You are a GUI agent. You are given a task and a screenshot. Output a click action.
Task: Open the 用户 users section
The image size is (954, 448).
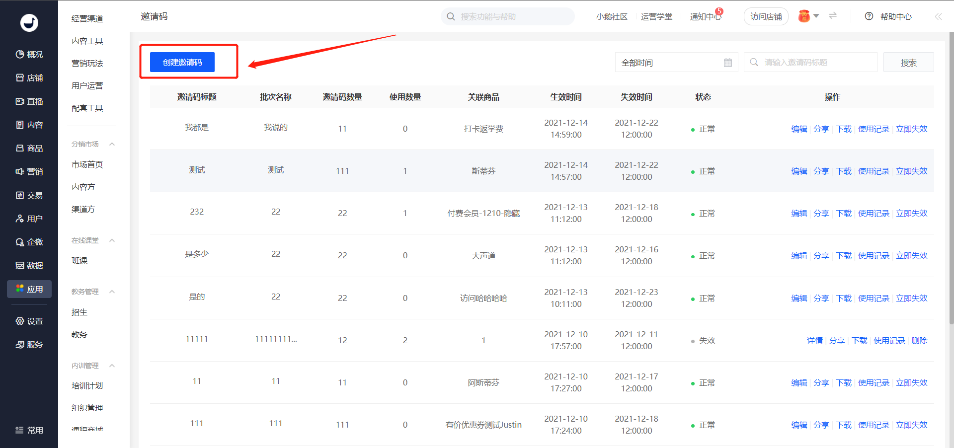29,219
